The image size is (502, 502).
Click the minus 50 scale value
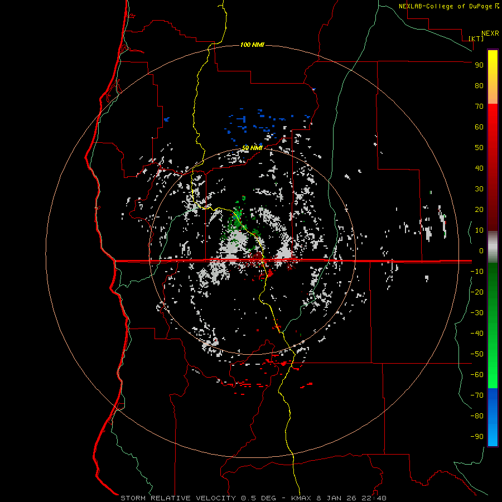click(477, 354)
